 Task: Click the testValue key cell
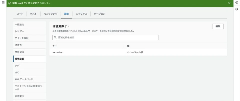[57, 52]
